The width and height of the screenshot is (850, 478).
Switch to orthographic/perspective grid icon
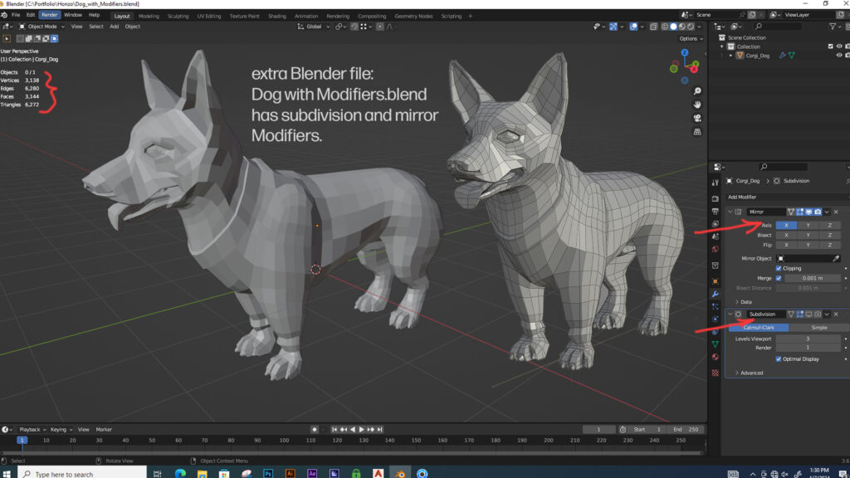tap(697, 131)
